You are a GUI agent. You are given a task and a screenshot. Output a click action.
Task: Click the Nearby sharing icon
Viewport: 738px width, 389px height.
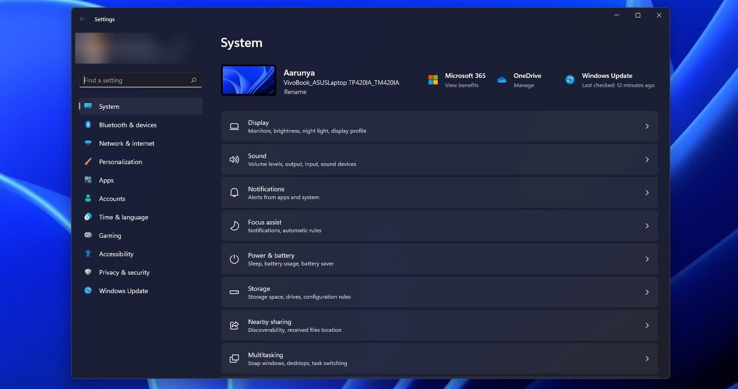click(234, 325)
